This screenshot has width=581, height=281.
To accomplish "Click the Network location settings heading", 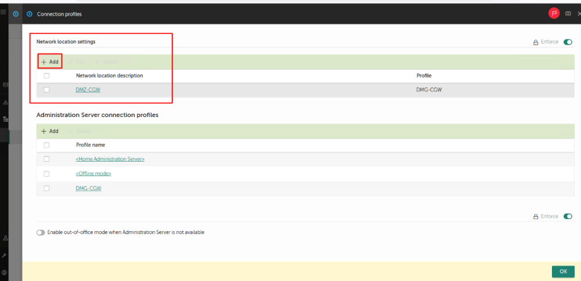I will [x=66, y=42].
